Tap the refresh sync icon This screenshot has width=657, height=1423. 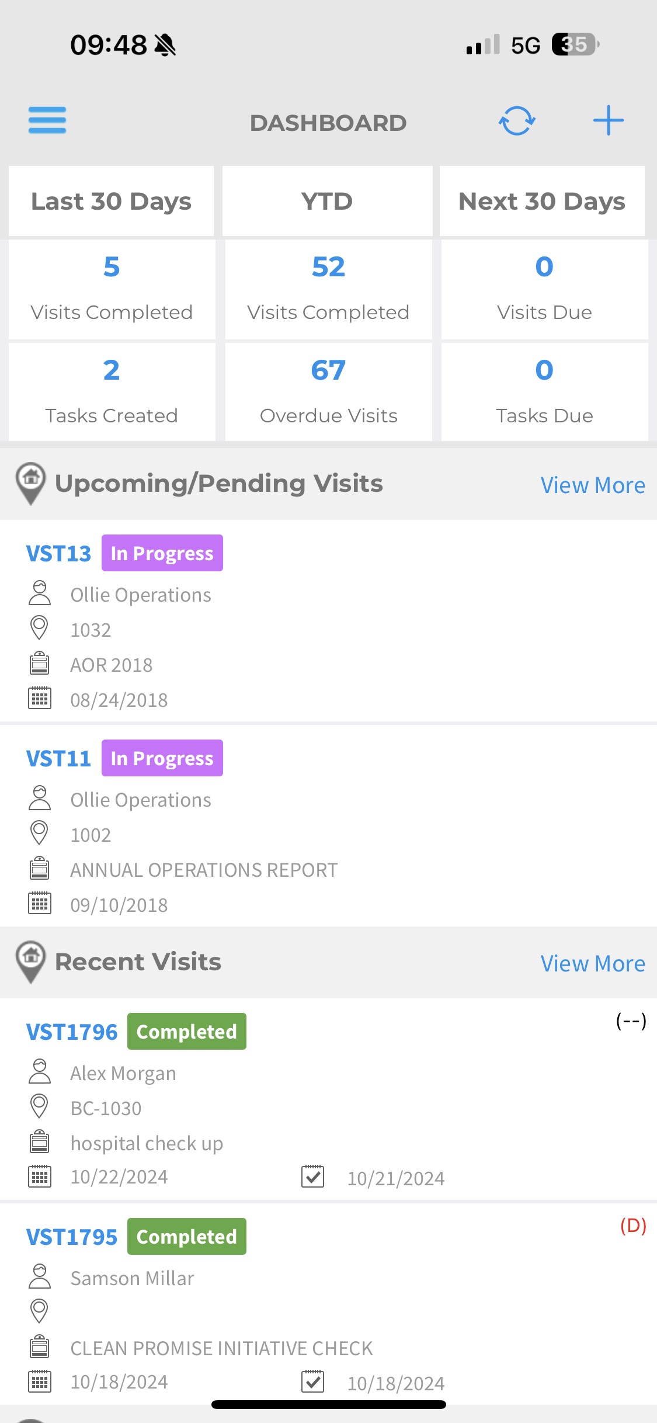tap(517, 121)
